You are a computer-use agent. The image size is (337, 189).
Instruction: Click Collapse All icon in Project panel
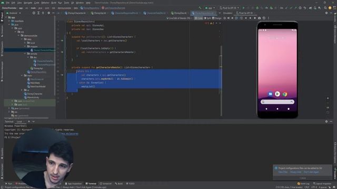[43, 13]
